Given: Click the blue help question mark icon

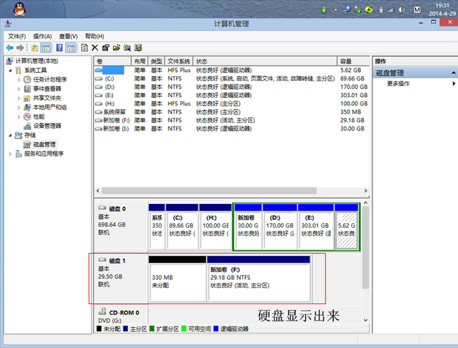Looking at the screenshot, I should pyautogui.click(x=59, y=48).
